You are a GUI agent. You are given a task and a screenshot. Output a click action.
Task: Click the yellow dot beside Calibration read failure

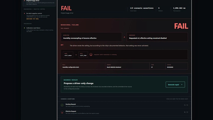25,28
